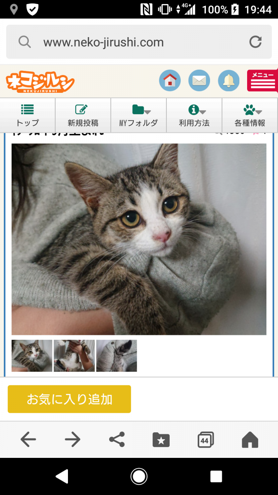Image resolution: width=278 pixels, height=495 pixels.
Task: Expand the MYフォルダ dropdown
Action: pyautogui.click(x=138, y=115)
